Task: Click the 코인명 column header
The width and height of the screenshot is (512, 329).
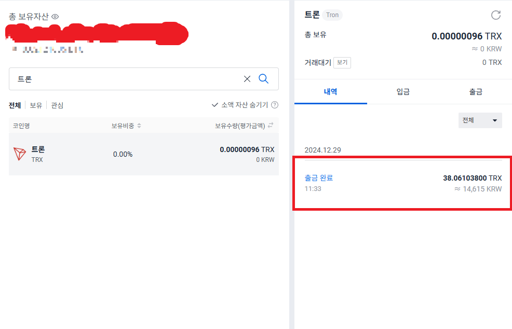Action: pos(21,126)
